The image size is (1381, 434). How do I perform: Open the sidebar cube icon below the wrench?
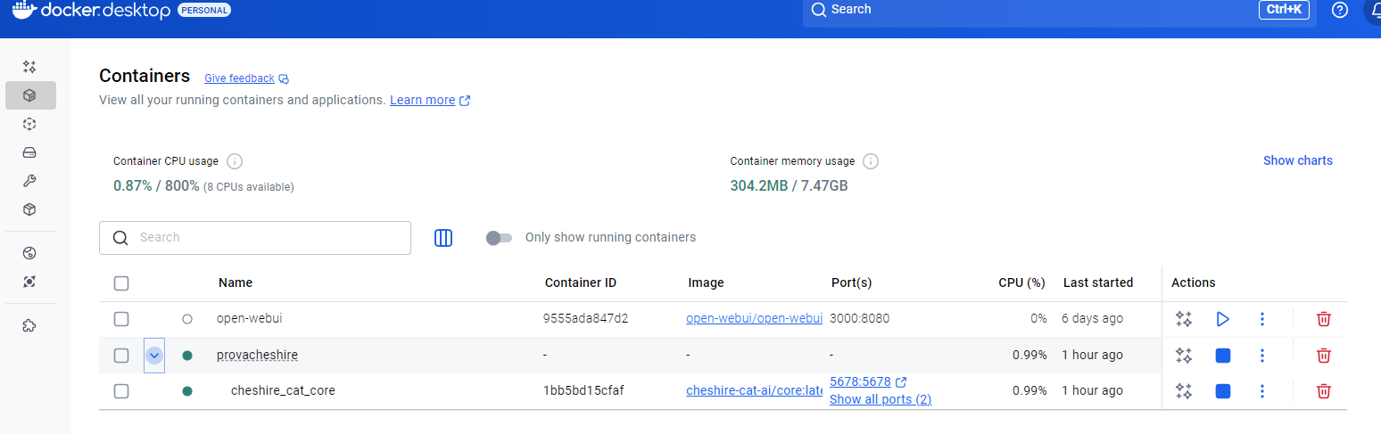[29, 209]
